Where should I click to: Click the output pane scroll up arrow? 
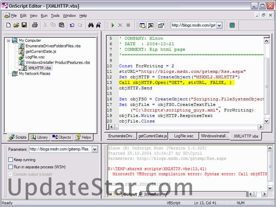click(270, 148)
